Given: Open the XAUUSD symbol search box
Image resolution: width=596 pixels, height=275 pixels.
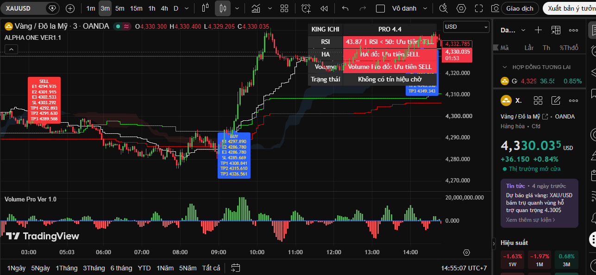Looking at the screenshot, I should pyautogui.click(x=31, y=8).
